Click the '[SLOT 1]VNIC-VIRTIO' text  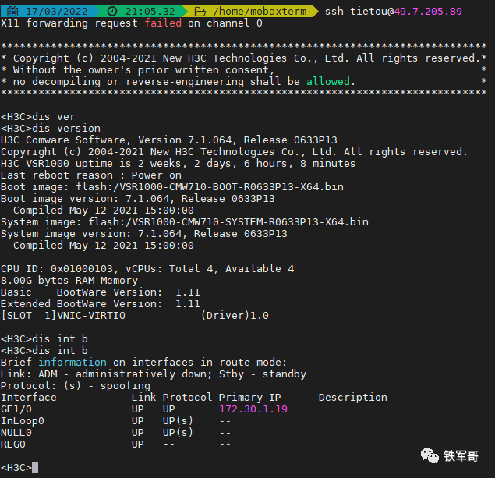pyautogui.click(x=63, y=315)
